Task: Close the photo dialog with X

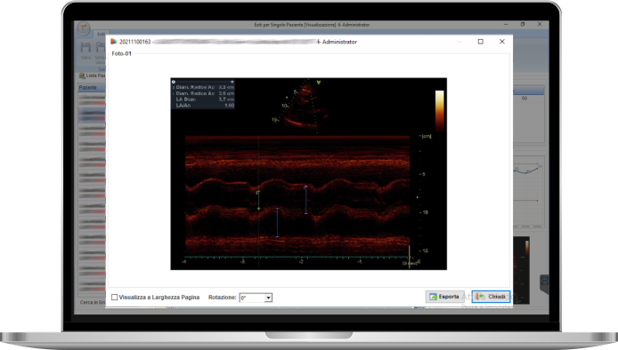Action: tap(501, 42)
